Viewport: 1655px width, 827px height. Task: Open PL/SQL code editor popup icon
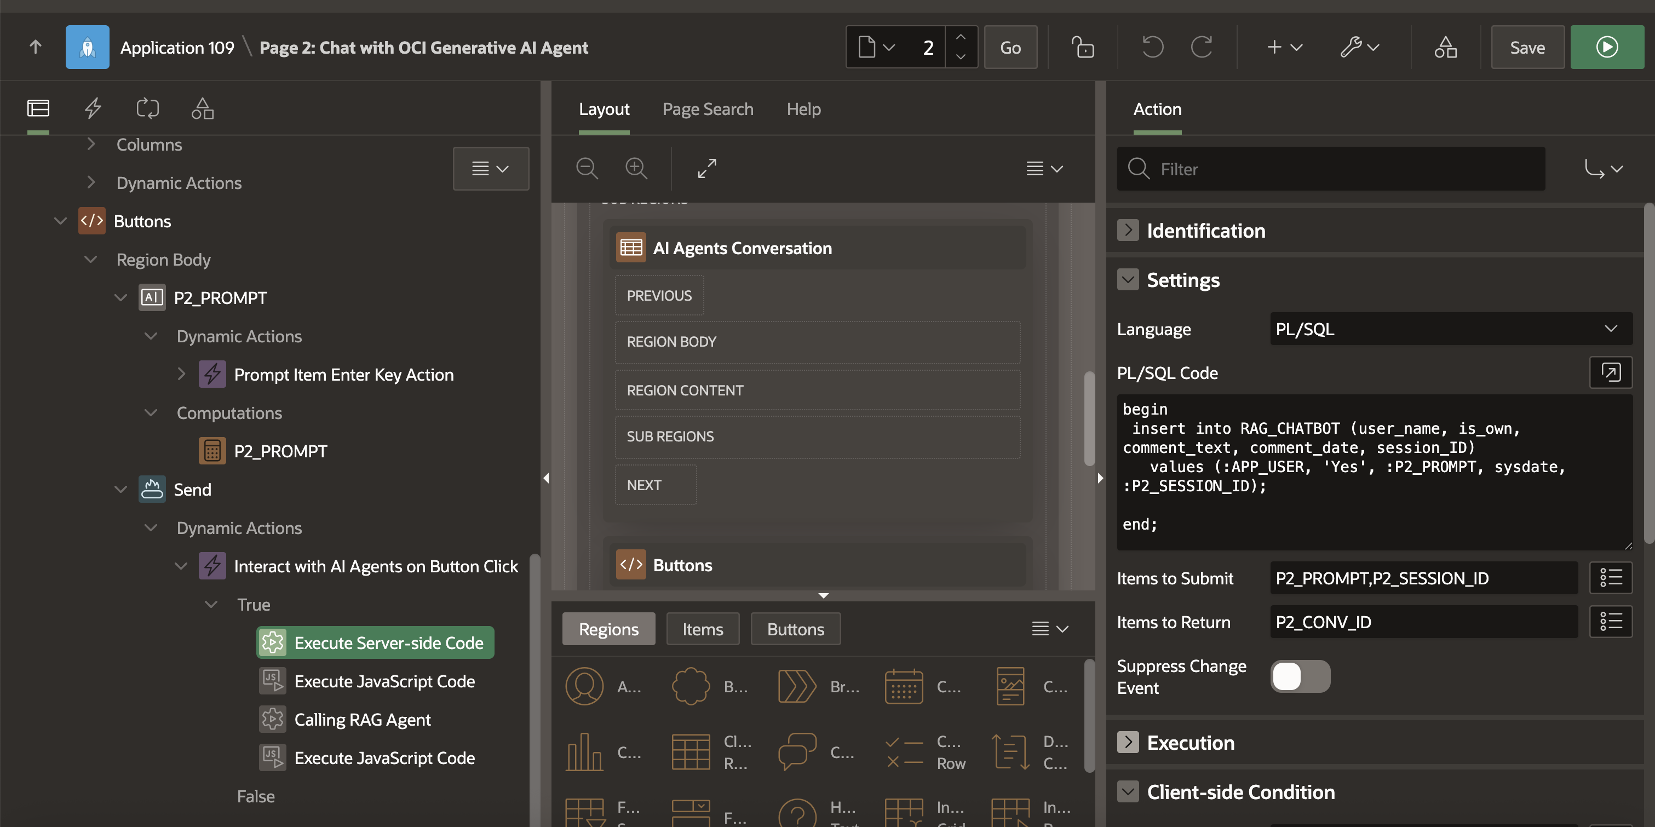pos(1610,372)
